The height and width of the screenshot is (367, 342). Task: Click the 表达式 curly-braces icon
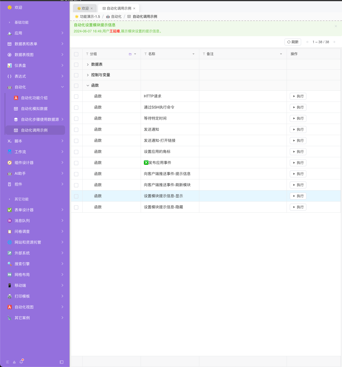pos(10,76)
